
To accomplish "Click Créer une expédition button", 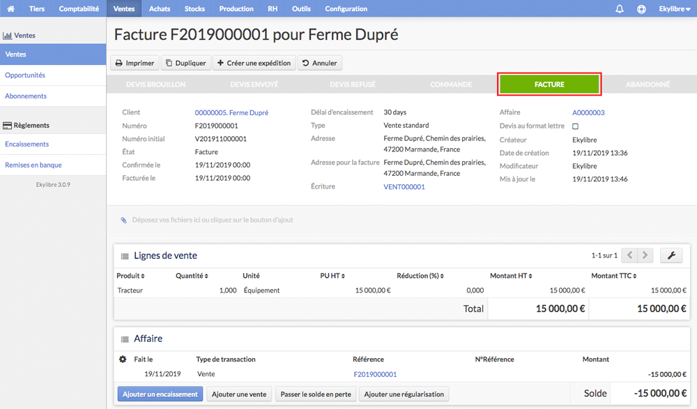I will 254,63.
